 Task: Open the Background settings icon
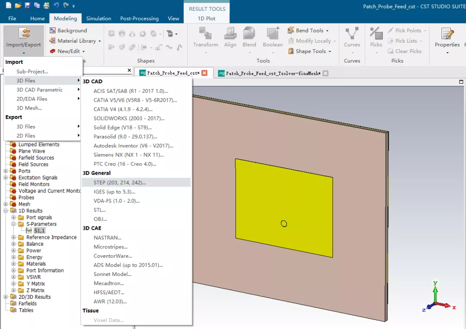point(53,30)
